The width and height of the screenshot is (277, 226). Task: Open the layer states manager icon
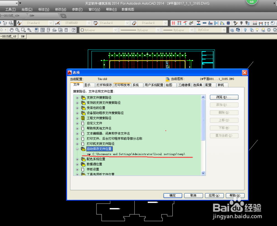tap(238, 30)
